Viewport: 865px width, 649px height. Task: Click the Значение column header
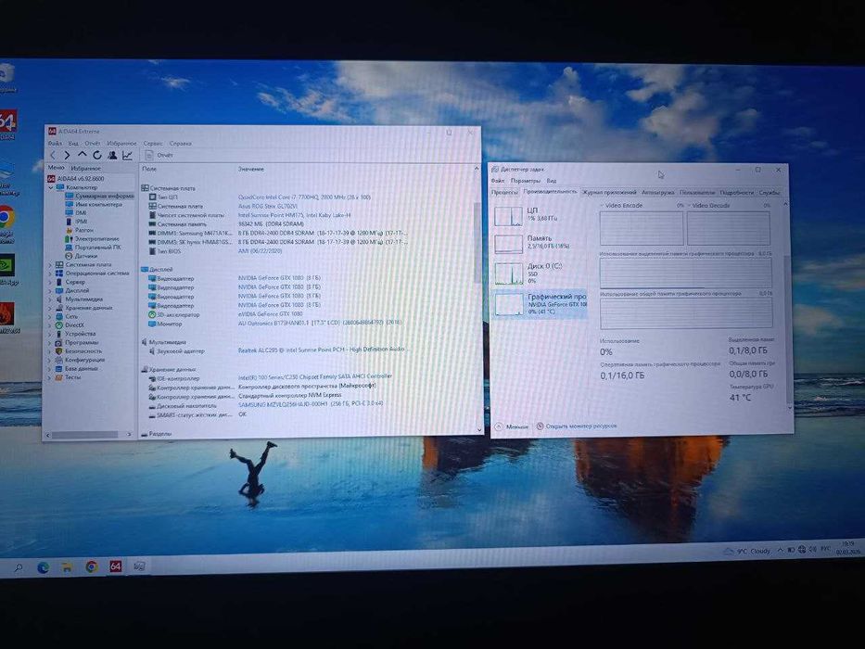(x=251, y=169)
